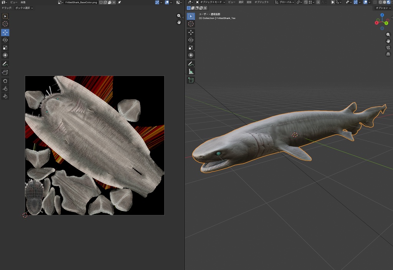Screen dimensions: 393x270
Task: Open the 画像 menu in image editor
Action: (x=23, y=2)
